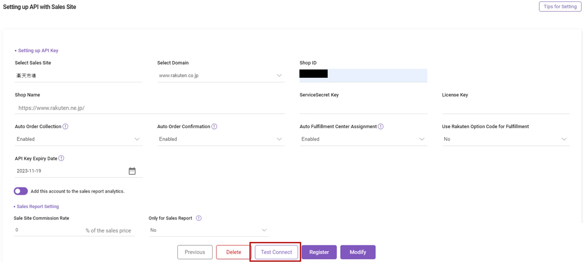Click the Tips for Setting button

coord(560,6)
